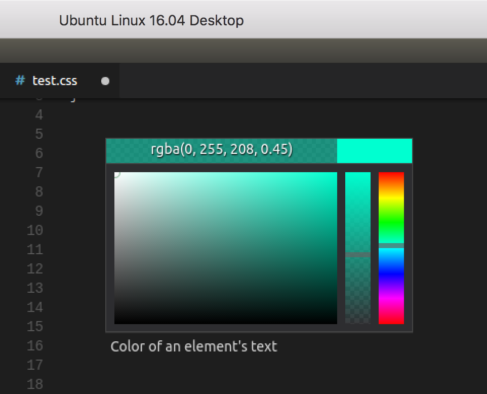Click the CSS file icon on test.css tab
Viewport: 487px width, 394px height.
pos(20,81)
